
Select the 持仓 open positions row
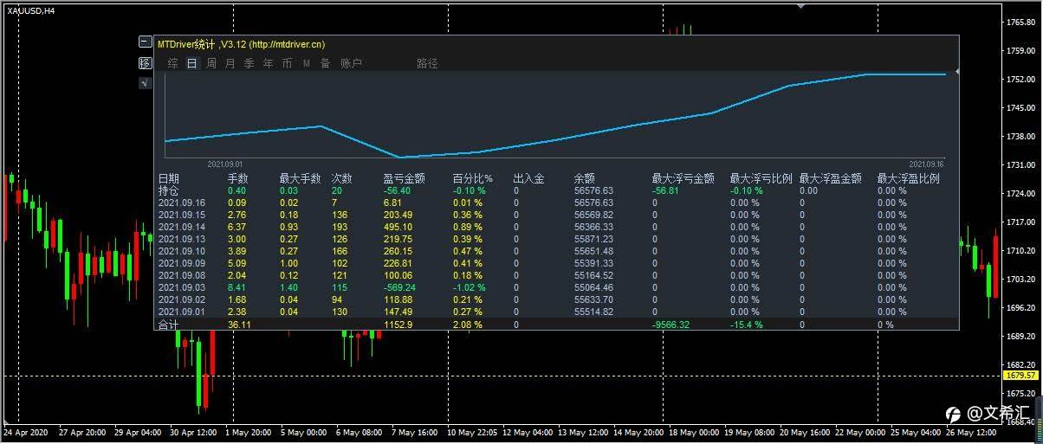point(556,190)
